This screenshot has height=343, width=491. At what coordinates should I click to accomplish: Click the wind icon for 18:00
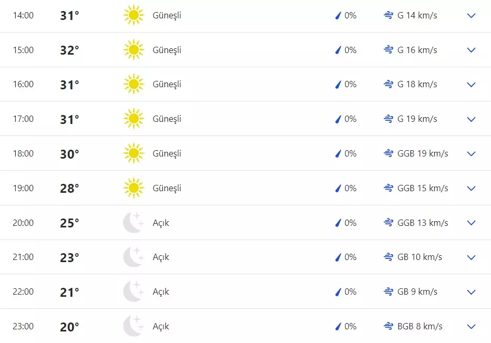tap(388, 153)
